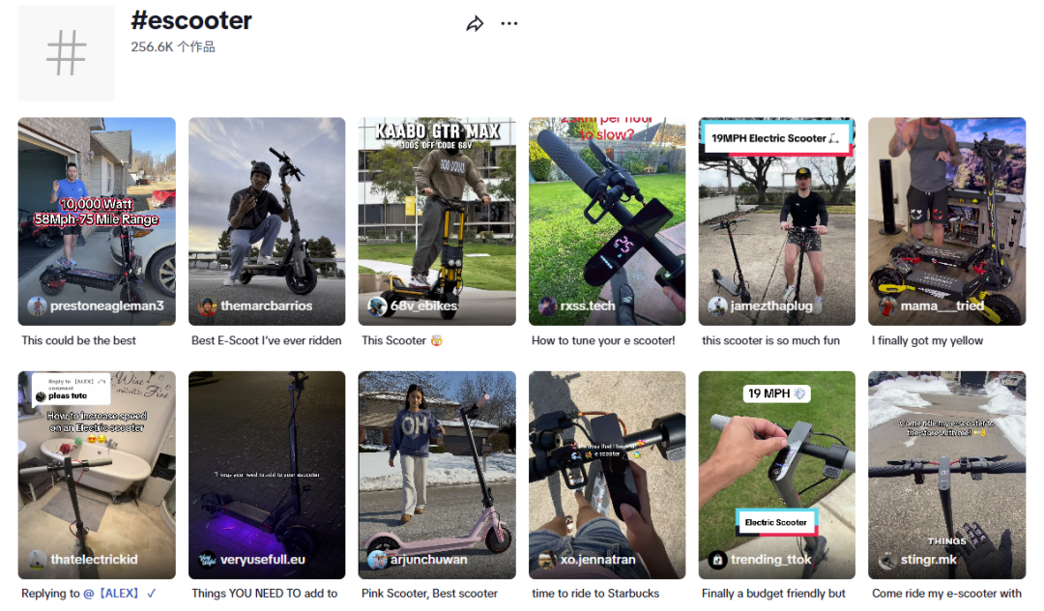The image size is (1044, 611).
Task: Click trending_ttok profile avatar
Action: click(717, 560)
